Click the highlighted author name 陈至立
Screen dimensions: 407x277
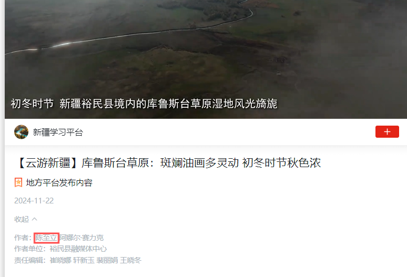46,238
